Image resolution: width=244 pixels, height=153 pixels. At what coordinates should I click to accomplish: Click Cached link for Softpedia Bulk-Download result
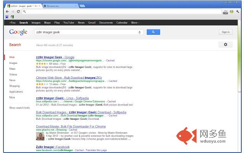tap(113, 116)
